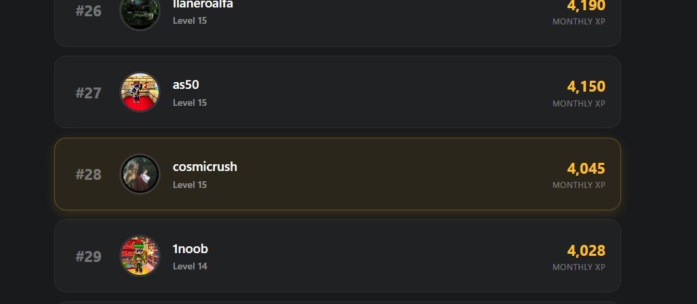
Task: Click the 4,045 monthly XP value
Action: [x=586, y=169]
